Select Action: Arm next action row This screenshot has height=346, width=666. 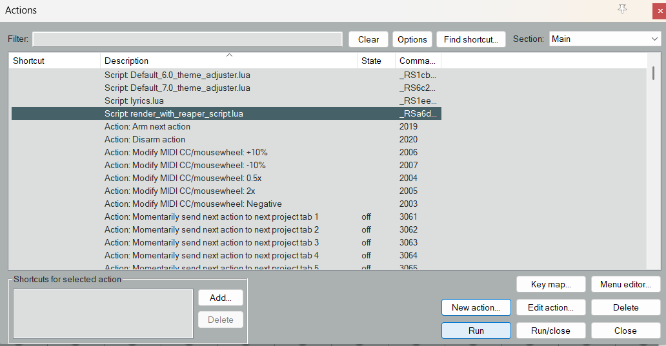[x=226, y=126]
